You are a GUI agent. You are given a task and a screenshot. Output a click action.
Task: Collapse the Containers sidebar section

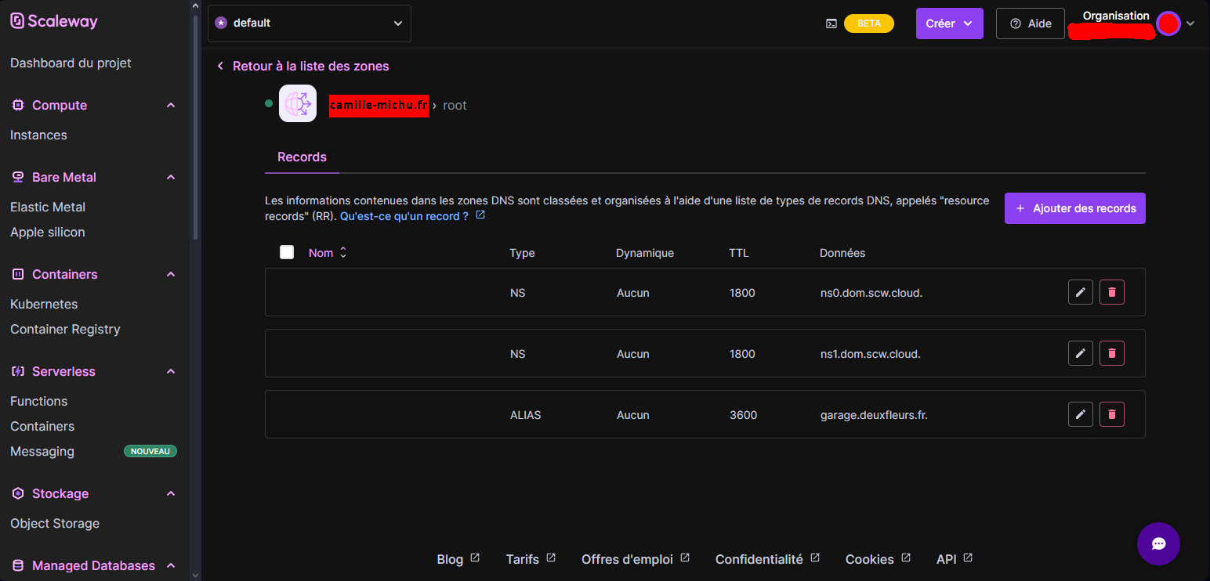tap(171, 274)
